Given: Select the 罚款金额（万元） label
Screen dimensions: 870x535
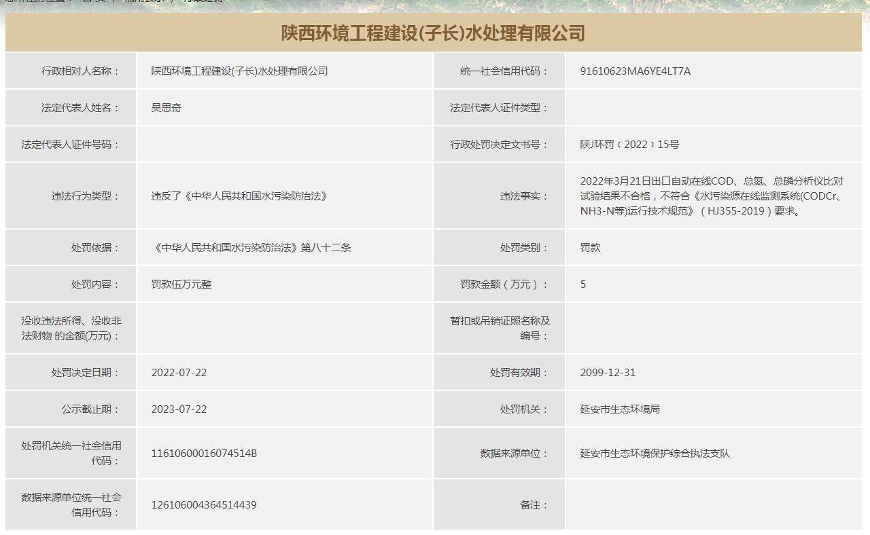Looking at the screenshot, I should [x=504, y=284].
